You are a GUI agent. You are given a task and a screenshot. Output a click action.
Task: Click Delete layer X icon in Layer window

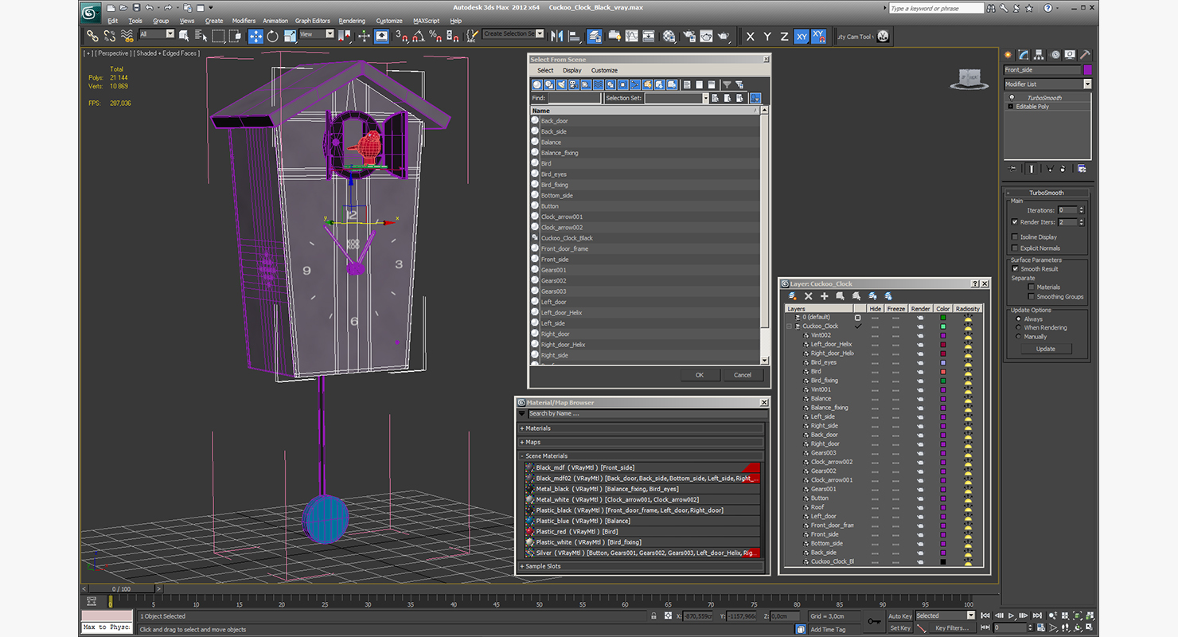pyautogui.click(x=809, y=296)
